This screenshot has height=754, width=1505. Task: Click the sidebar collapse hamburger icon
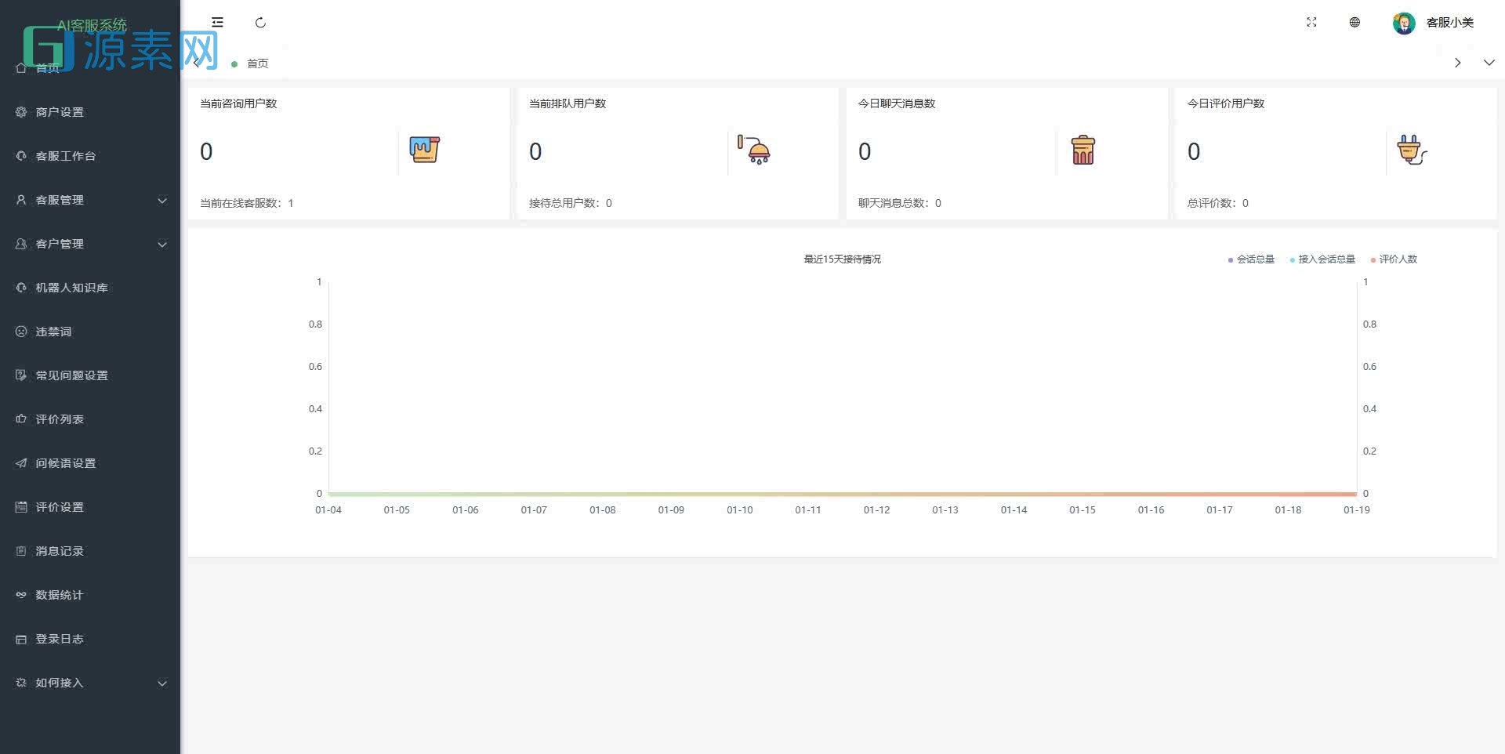pos(217,23)
